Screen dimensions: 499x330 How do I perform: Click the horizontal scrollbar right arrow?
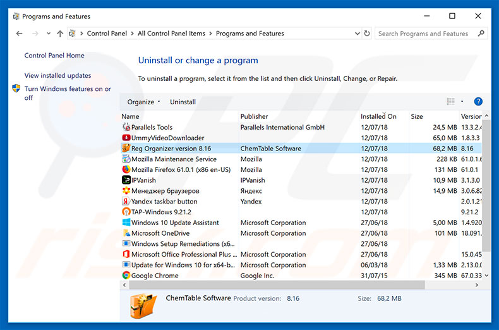476,284
